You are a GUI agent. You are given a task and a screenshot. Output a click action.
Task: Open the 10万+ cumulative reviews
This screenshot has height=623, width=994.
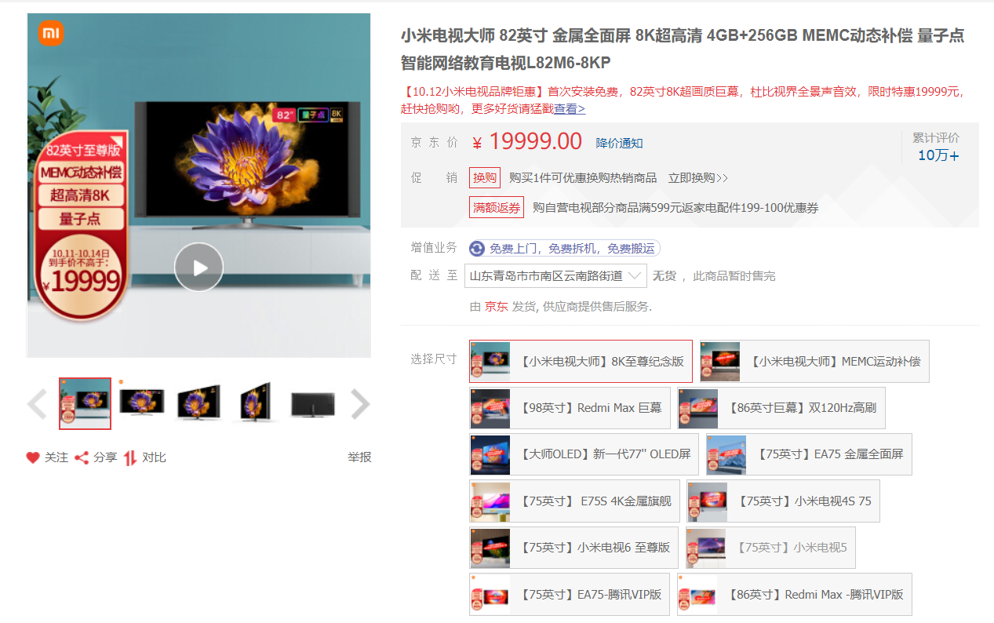[938, 155]
